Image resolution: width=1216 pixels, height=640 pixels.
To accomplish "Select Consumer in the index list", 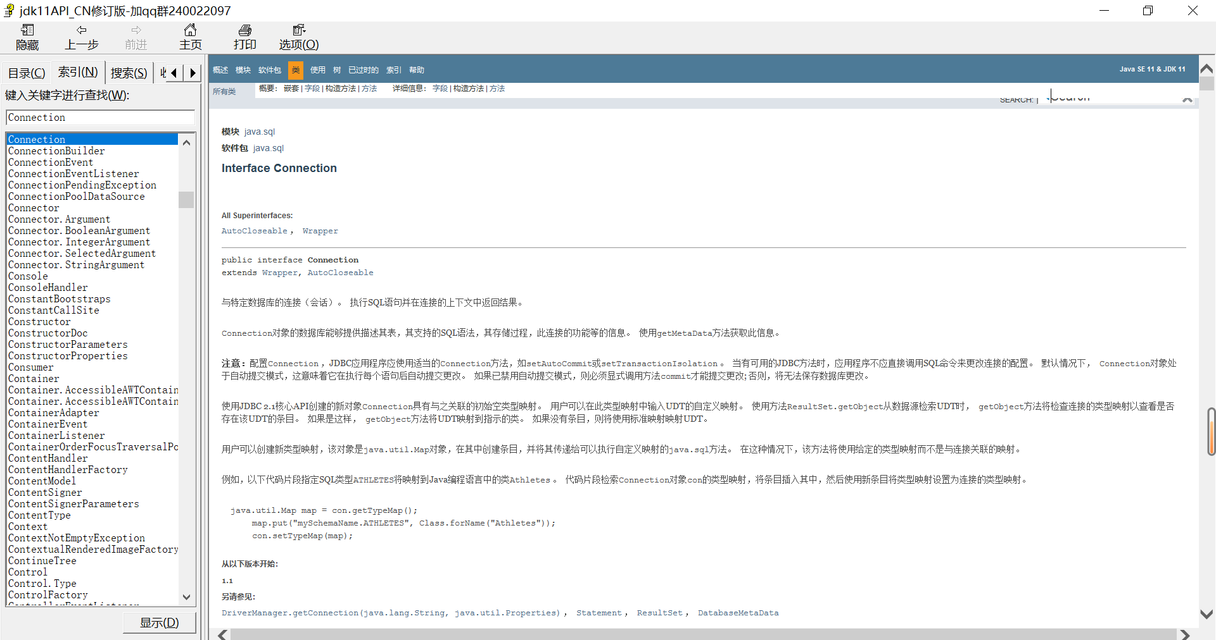I will (92, 367).
